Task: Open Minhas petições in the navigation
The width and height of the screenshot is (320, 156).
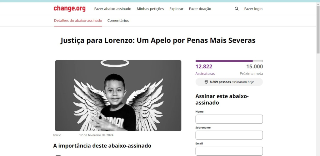Action: point(150,9)
